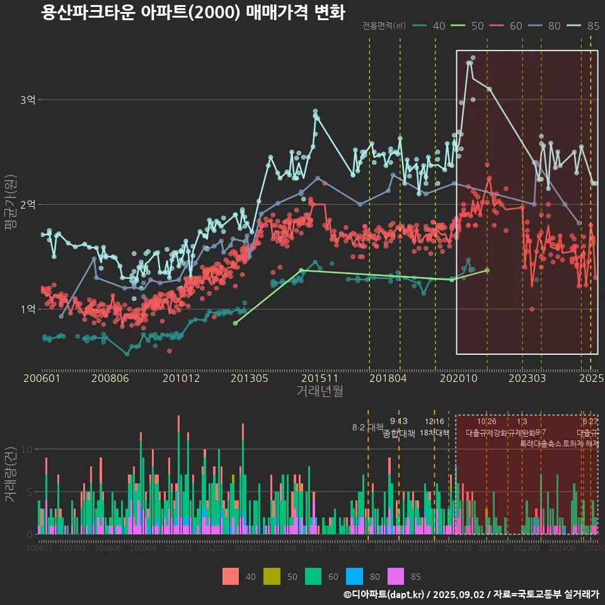Image resolution: width=605 pixels, height=605 pixels.
Task: Click 202112 on the volume chart x-axis
Action: click(x=492, y=548)
